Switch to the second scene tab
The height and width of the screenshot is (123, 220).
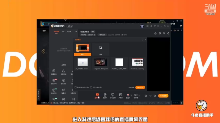click(63, 32)
